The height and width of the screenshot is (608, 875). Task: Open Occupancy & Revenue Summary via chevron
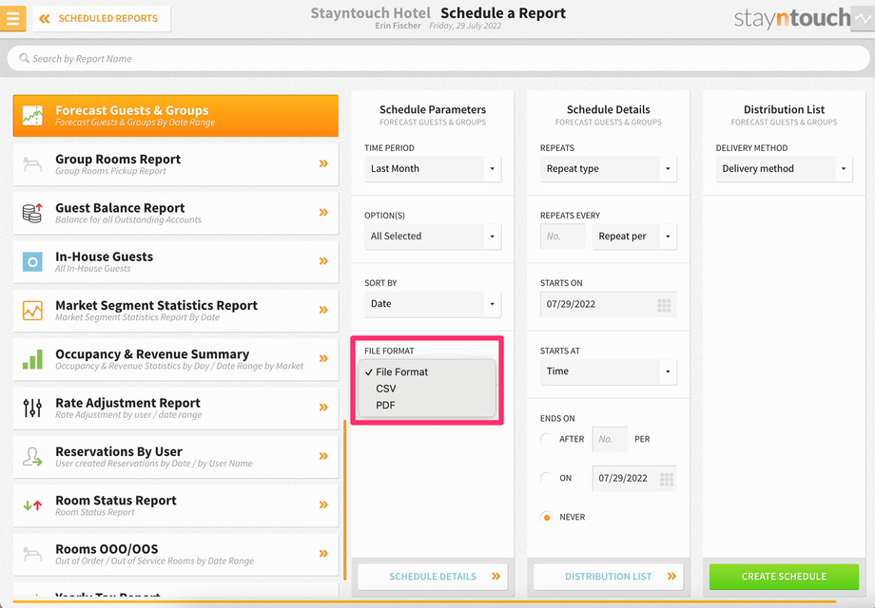pyautogui.click(x=323, y=359)
